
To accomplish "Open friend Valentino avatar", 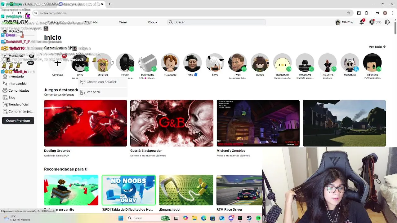I will tap(372, 63).
